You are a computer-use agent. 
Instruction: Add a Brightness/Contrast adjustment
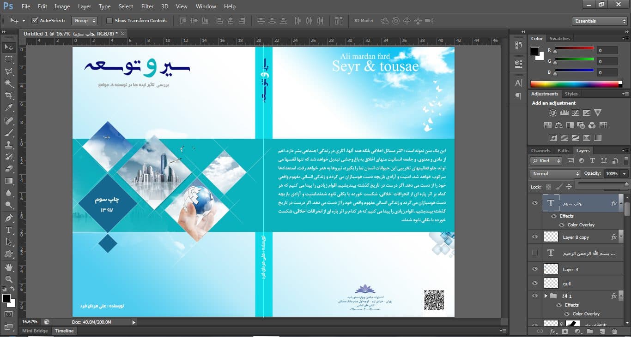[x=553, y=112]
